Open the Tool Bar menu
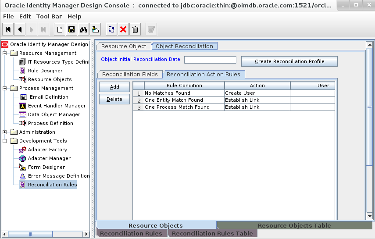The image size is (375, 239). pos(49,17)
